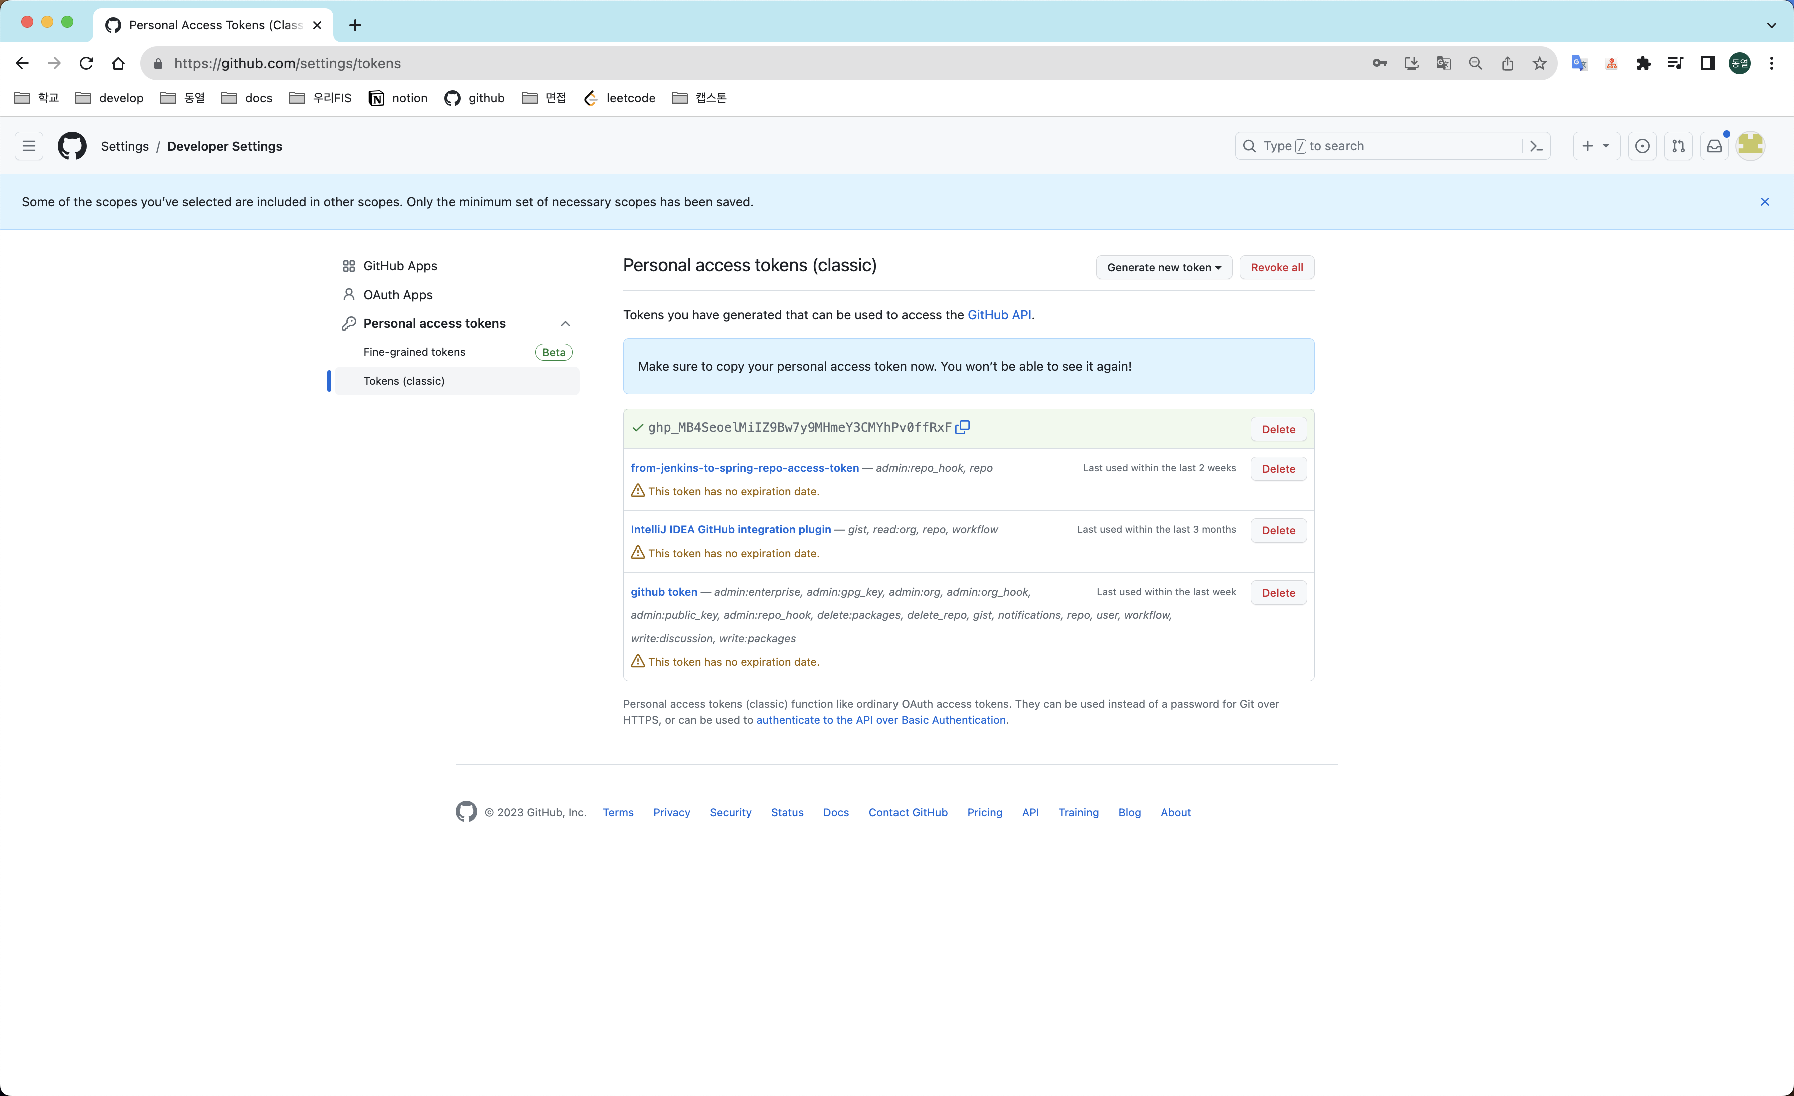
Task: Open the plus create-new dropdown
Action: click(1595, 146)
